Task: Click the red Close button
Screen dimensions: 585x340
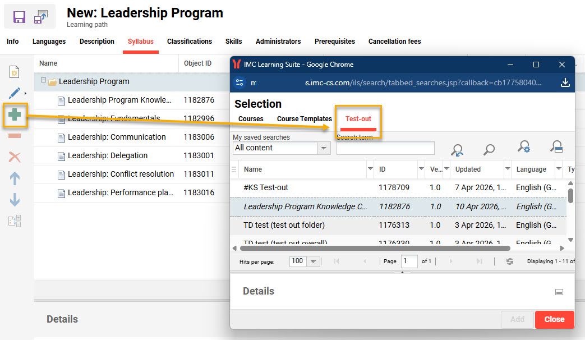Action: tap(554, 319)
